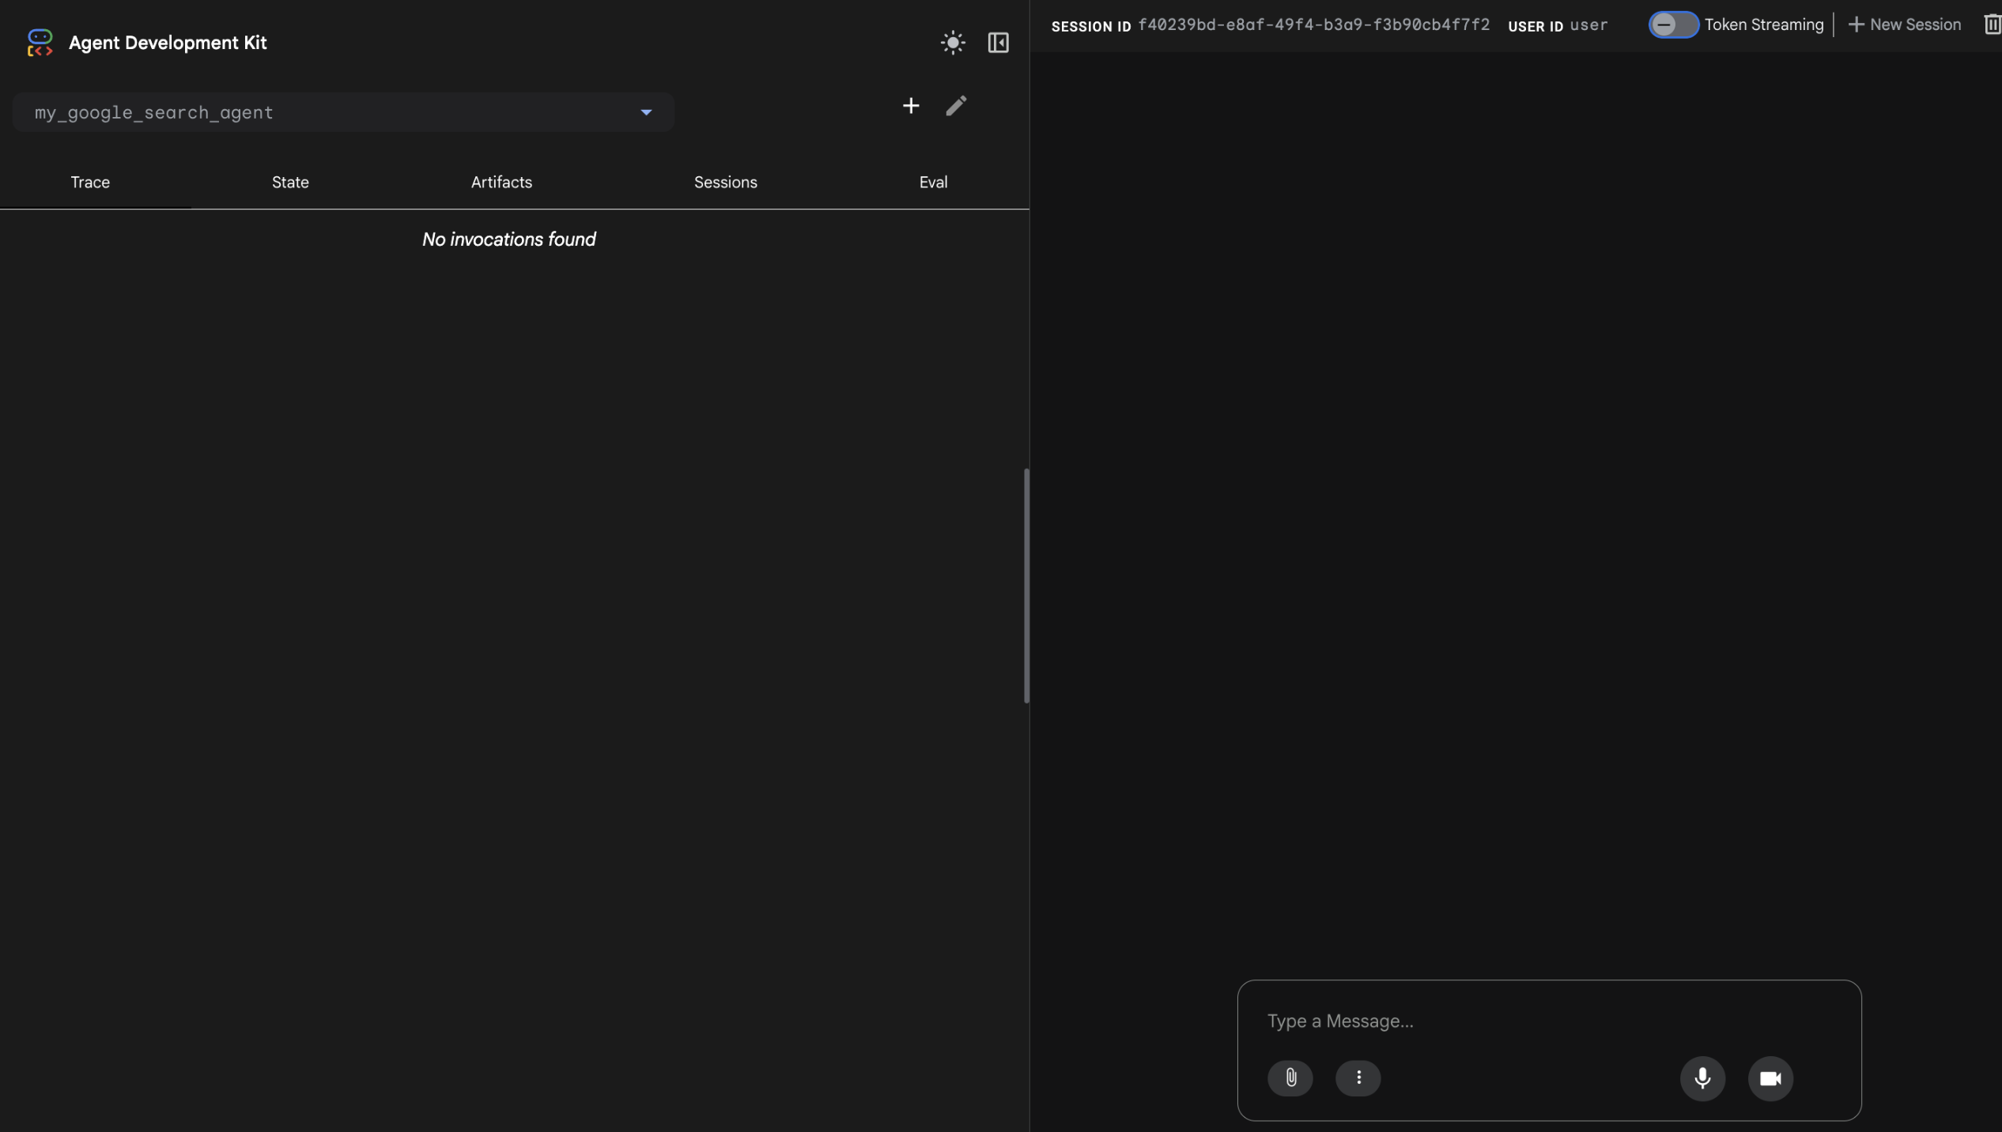Image resolution: width=2002 pixels, height=1132 pixels.
Task: Click the plus icon near agent selector
Action: pyautogui.click(x=910, y=106)
